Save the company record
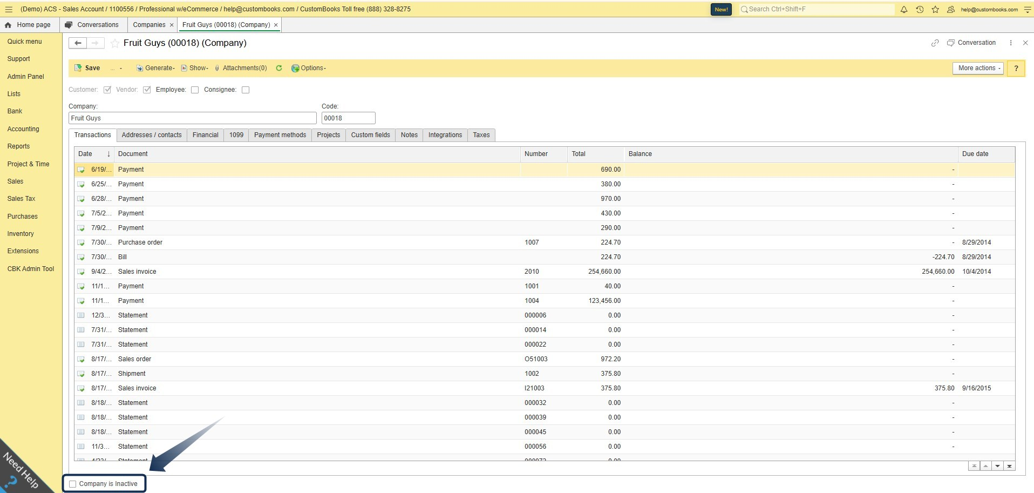Viewport: 1034px width, 493px height. pos(87,68)
